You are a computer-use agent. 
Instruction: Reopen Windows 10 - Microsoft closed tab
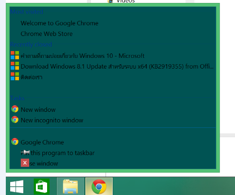tap(113, 56)
